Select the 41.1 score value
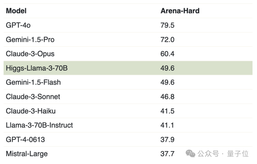 (x=167, y=125)
